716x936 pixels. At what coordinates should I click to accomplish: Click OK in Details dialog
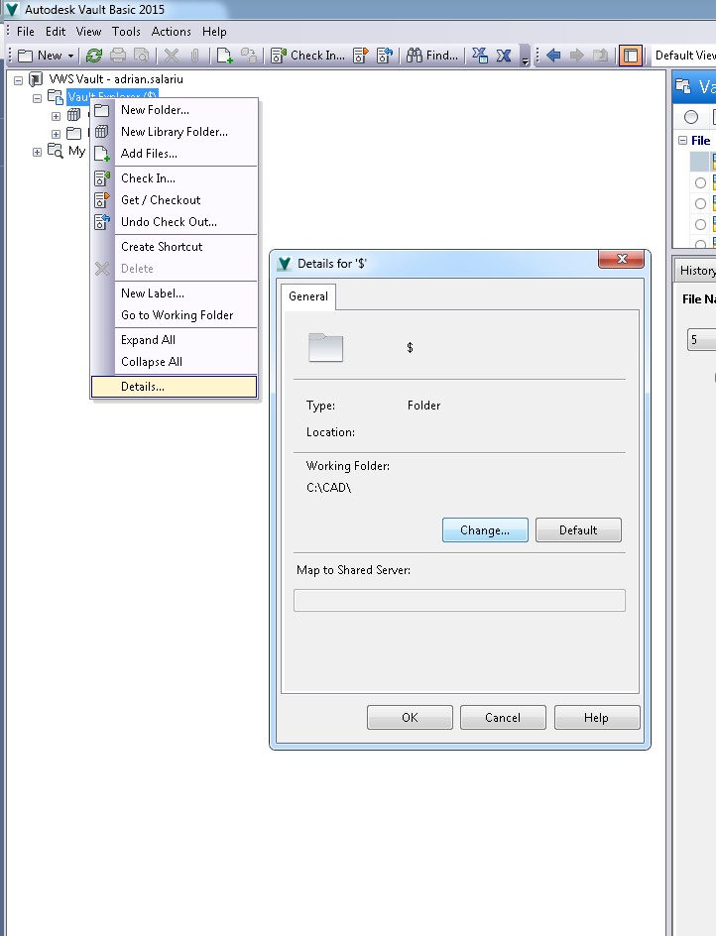(410, 718)
